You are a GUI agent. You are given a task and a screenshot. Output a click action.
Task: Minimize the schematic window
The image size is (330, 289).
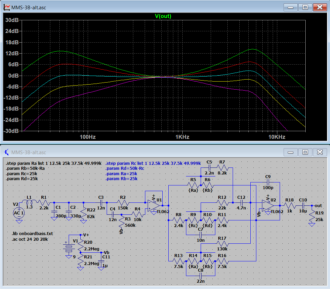click(290, 152)
